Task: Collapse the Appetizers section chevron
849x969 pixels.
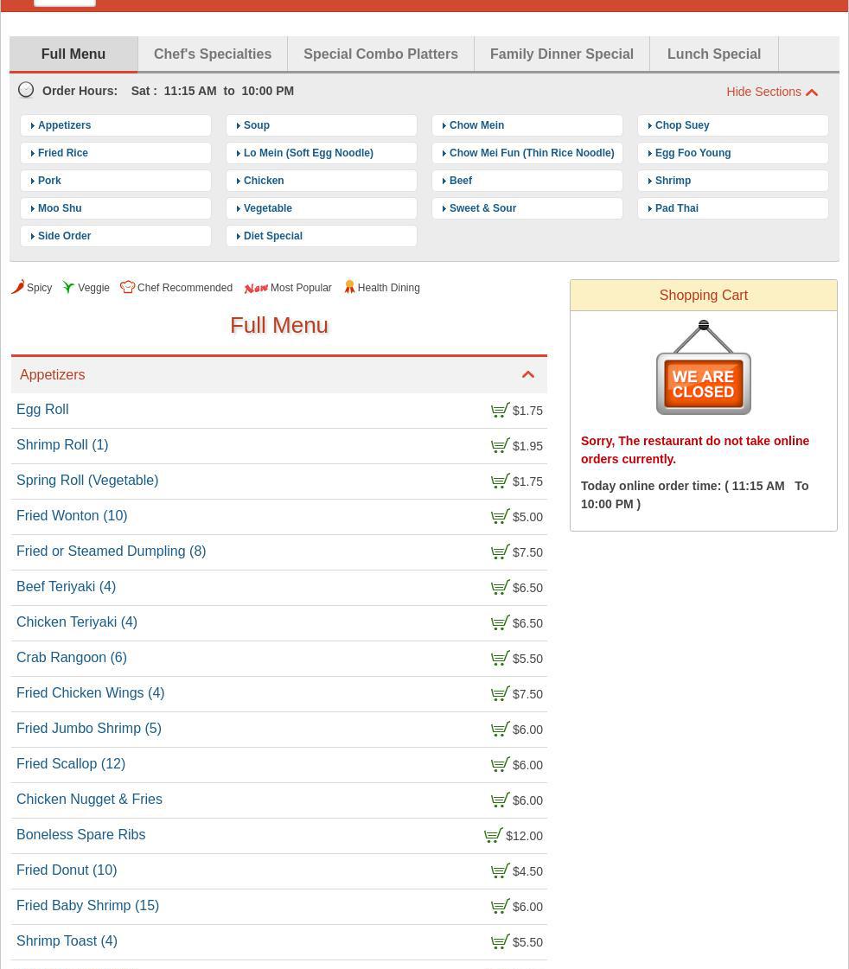Action: coord(528,375)
